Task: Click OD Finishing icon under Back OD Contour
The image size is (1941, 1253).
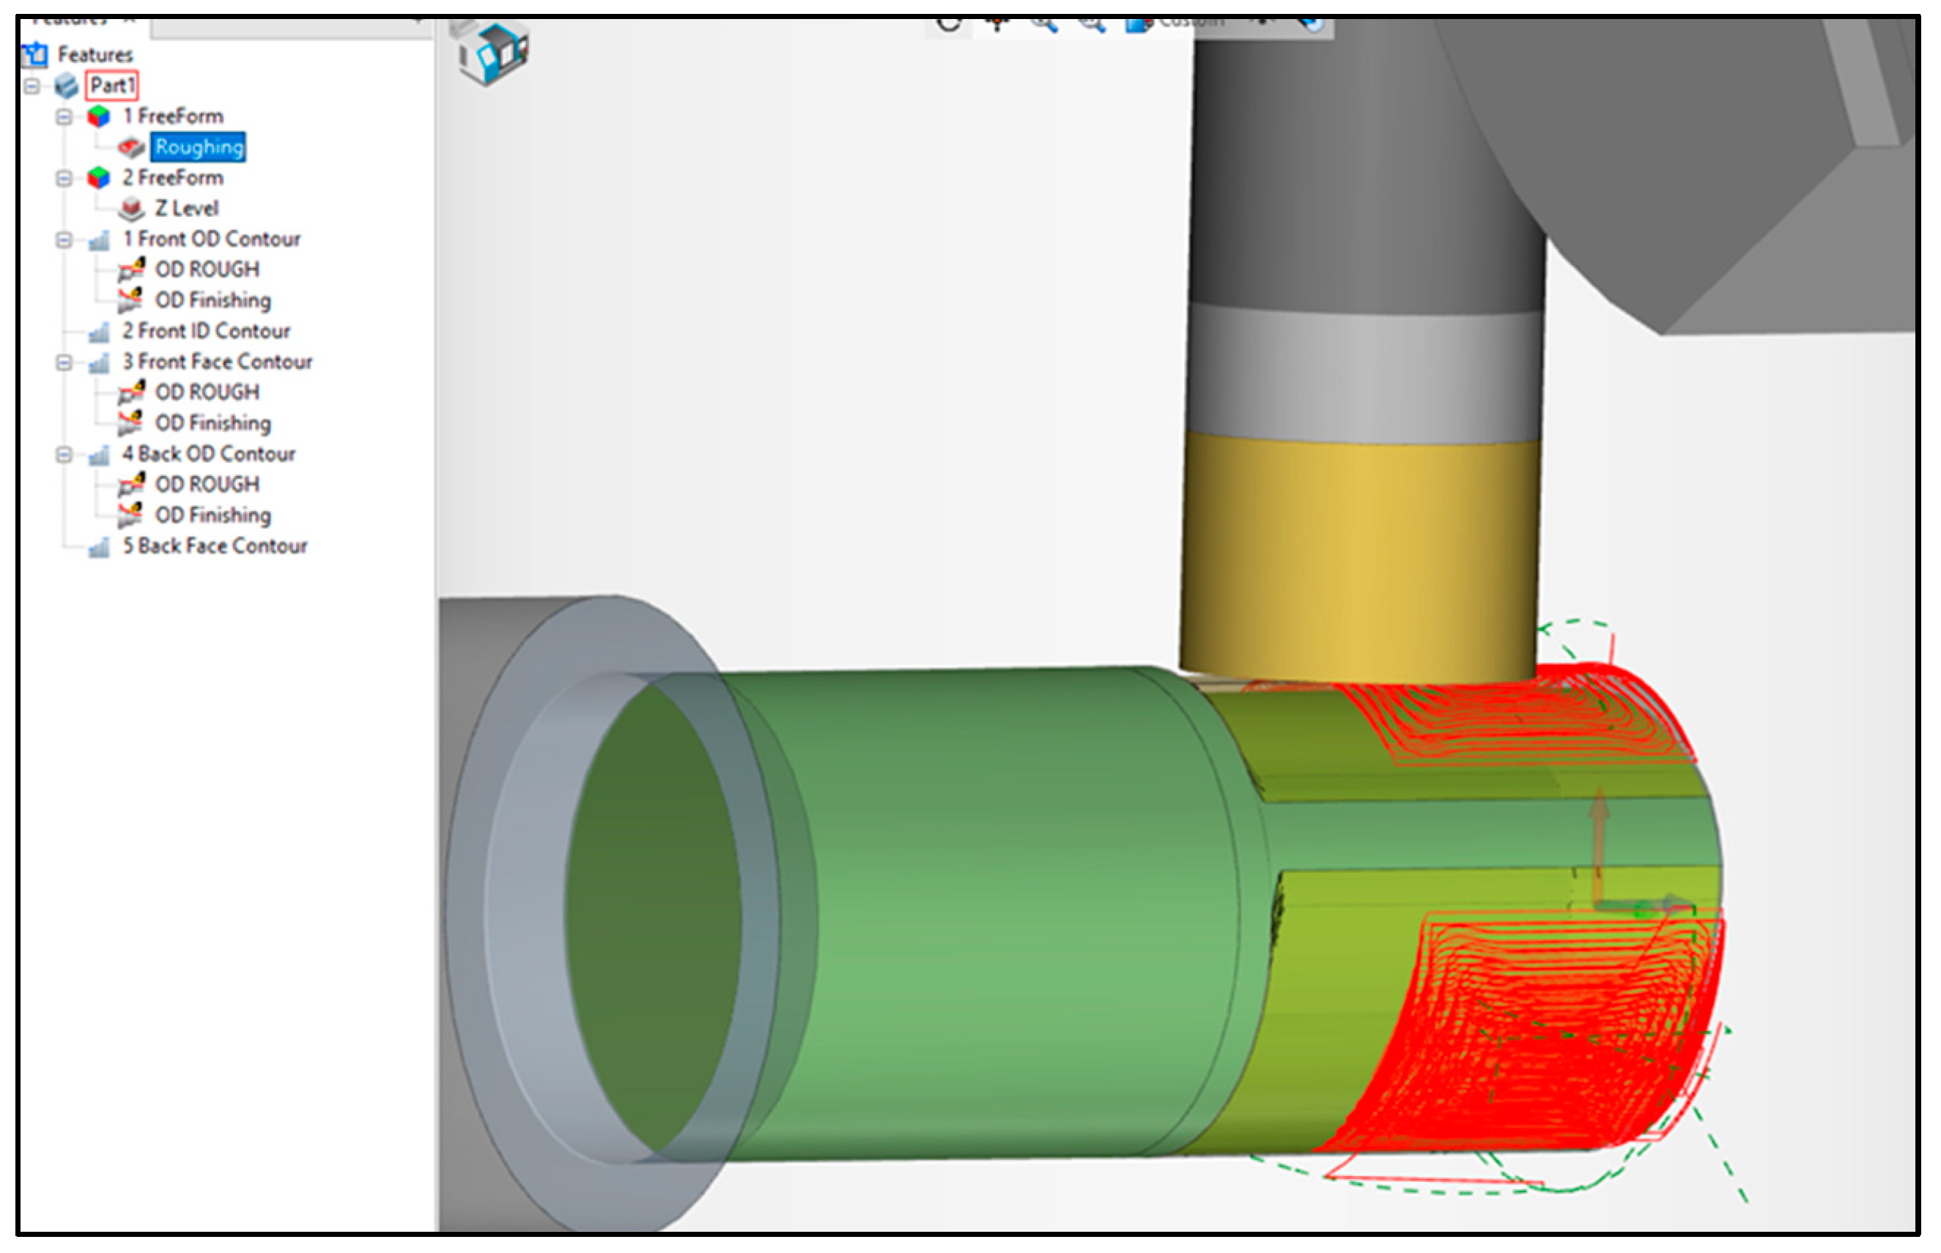Action: pos(130,515)
